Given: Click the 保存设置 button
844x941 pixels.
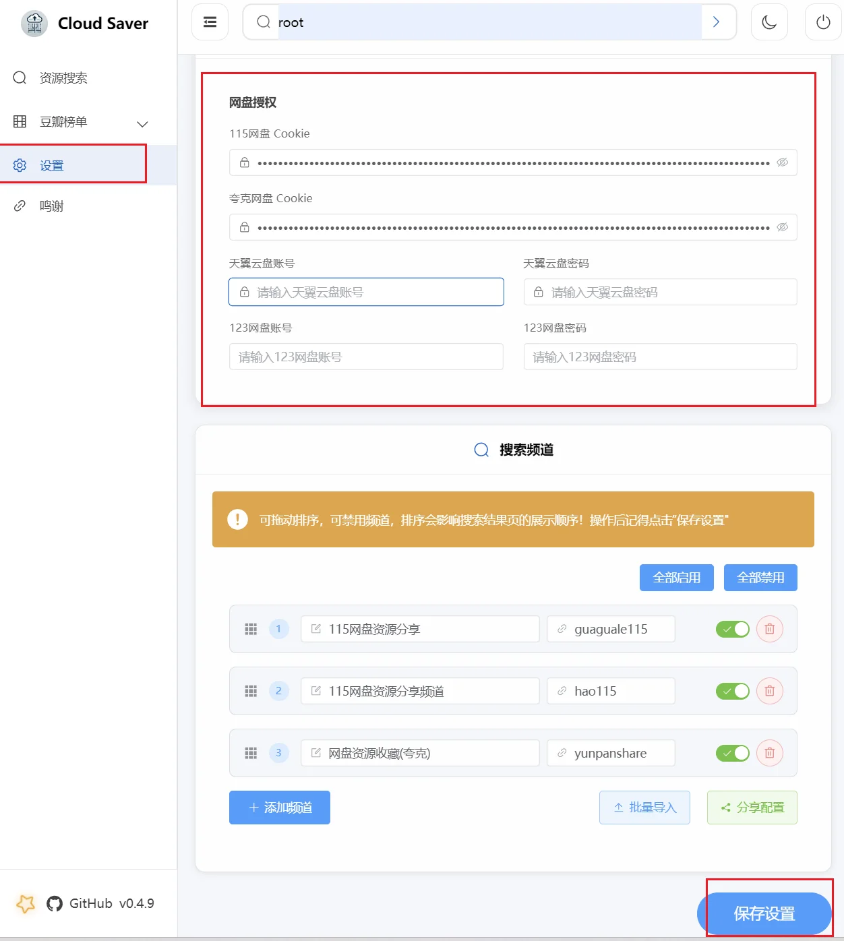Looking at the screenshot, I should 764,913.
